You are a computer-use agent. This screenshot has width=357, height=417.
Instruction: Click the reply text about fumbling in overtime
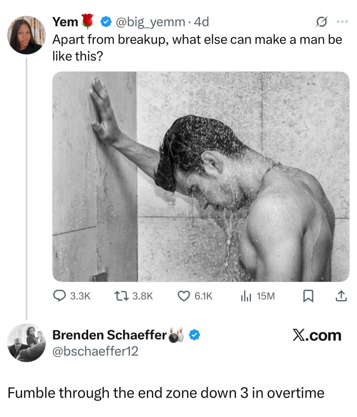166,393
